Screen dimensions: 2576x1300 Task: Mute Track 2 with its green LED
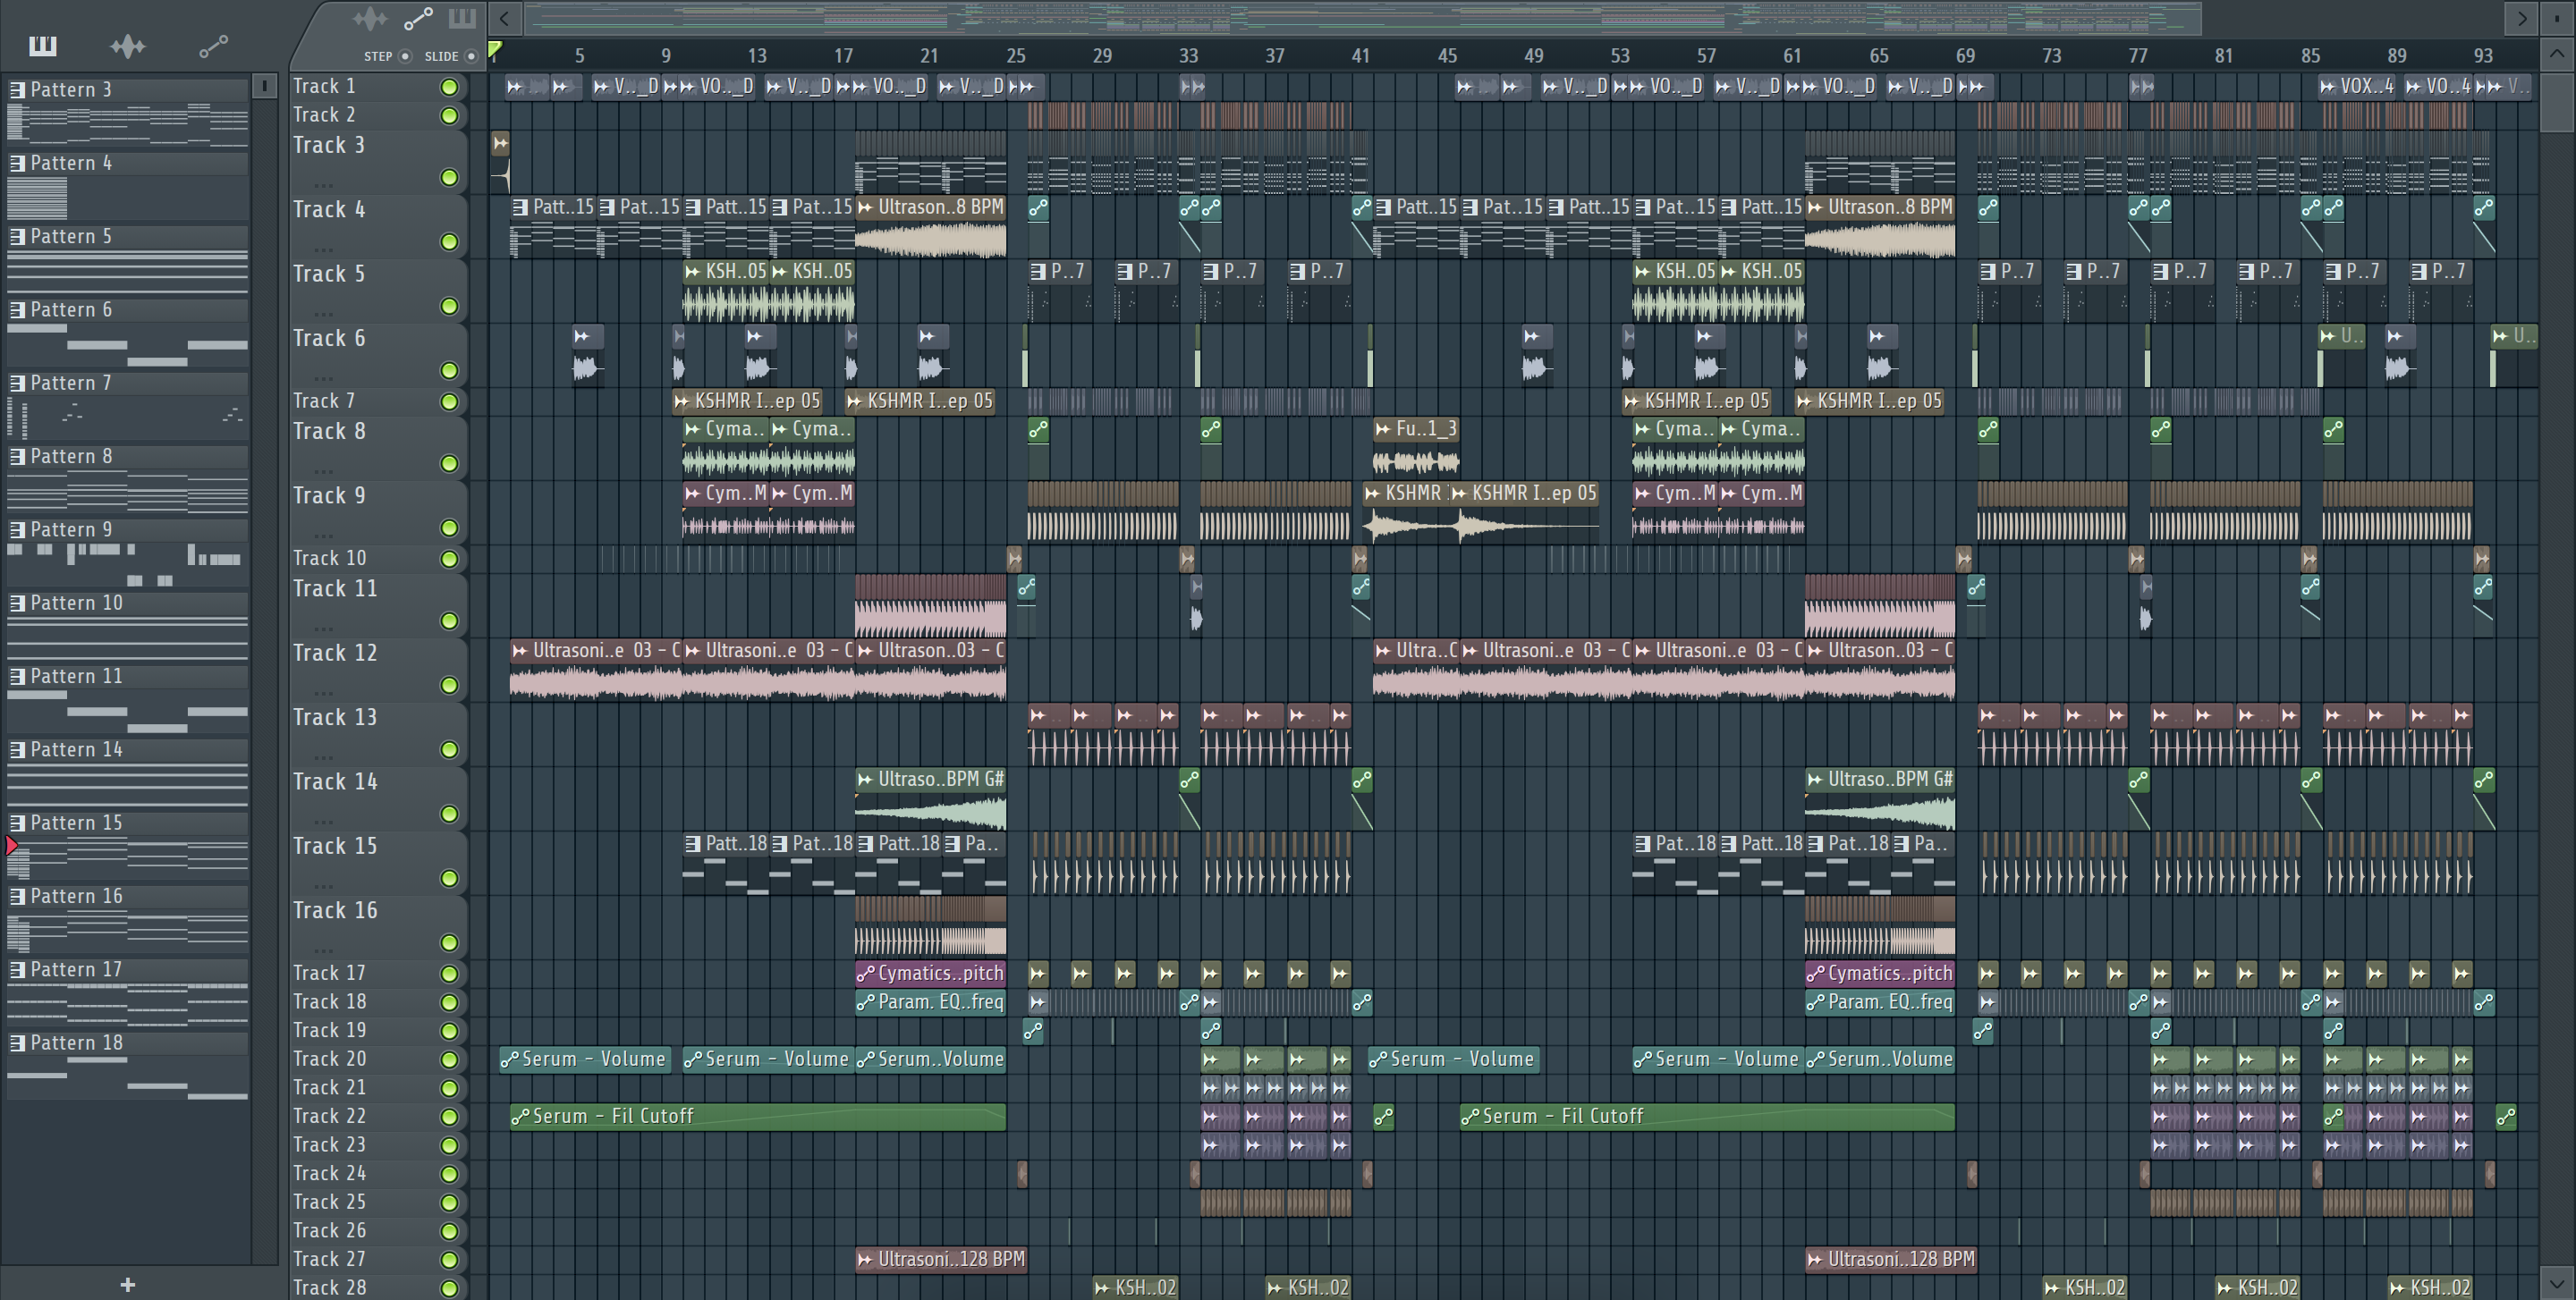tap(450, 116)
